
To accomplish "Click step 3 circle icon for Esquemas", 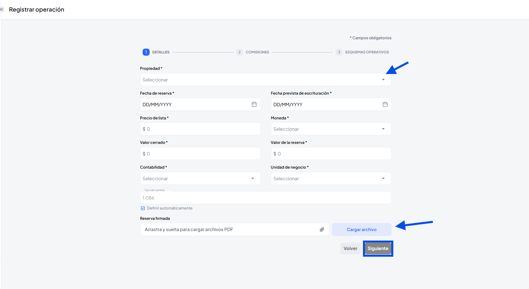I will (x=339, y=52).
